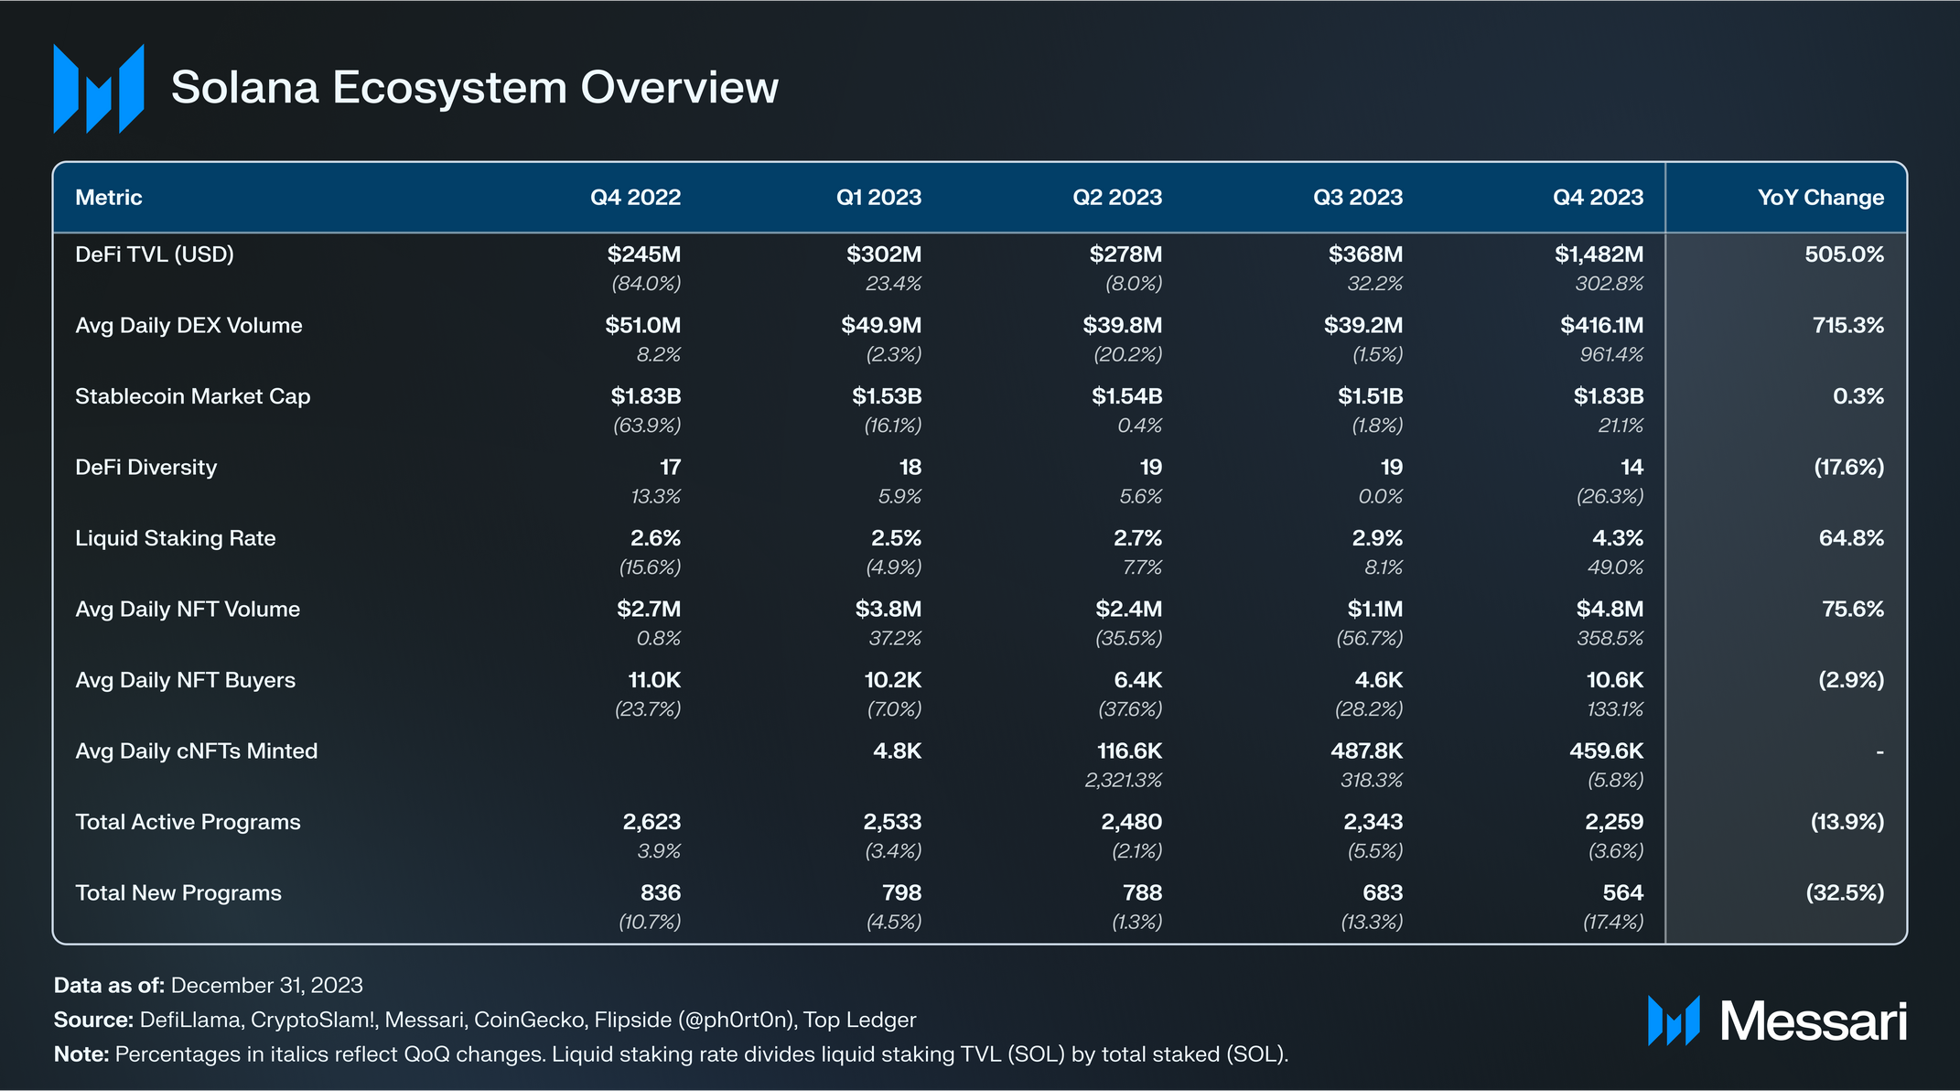Select the Metric column header

(x=108, y=198)
